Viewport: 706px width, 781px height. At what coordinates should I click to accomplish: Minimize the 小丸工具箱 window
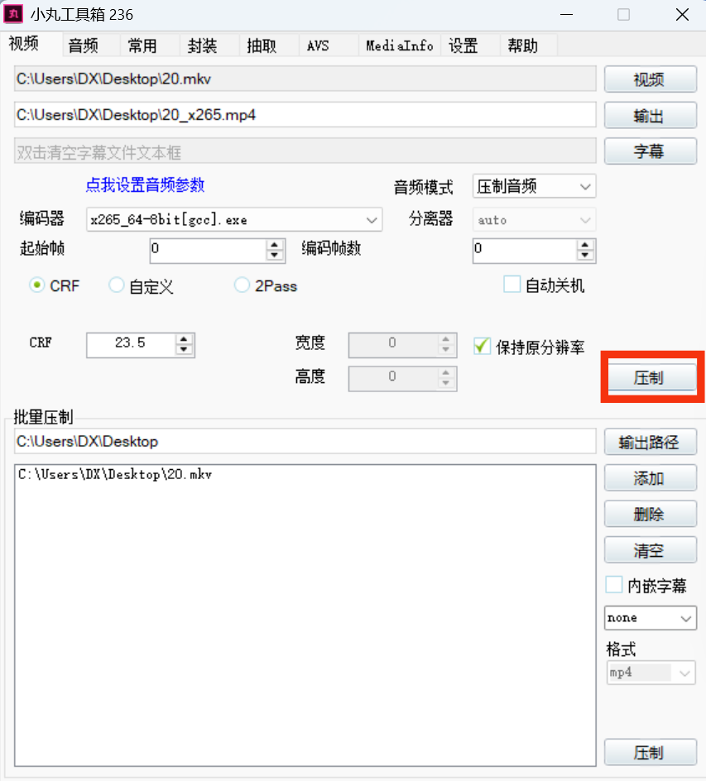click(x=566, y=14)
